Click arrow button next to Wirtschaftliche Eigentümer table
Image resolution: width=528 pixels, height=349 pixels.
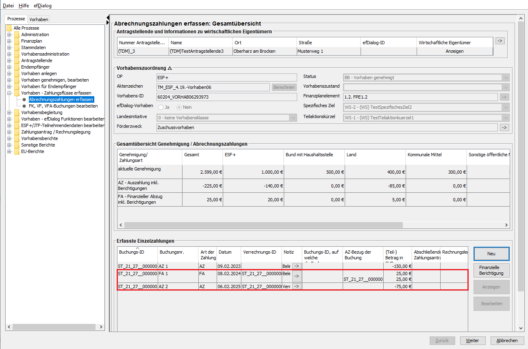[500, 41]
